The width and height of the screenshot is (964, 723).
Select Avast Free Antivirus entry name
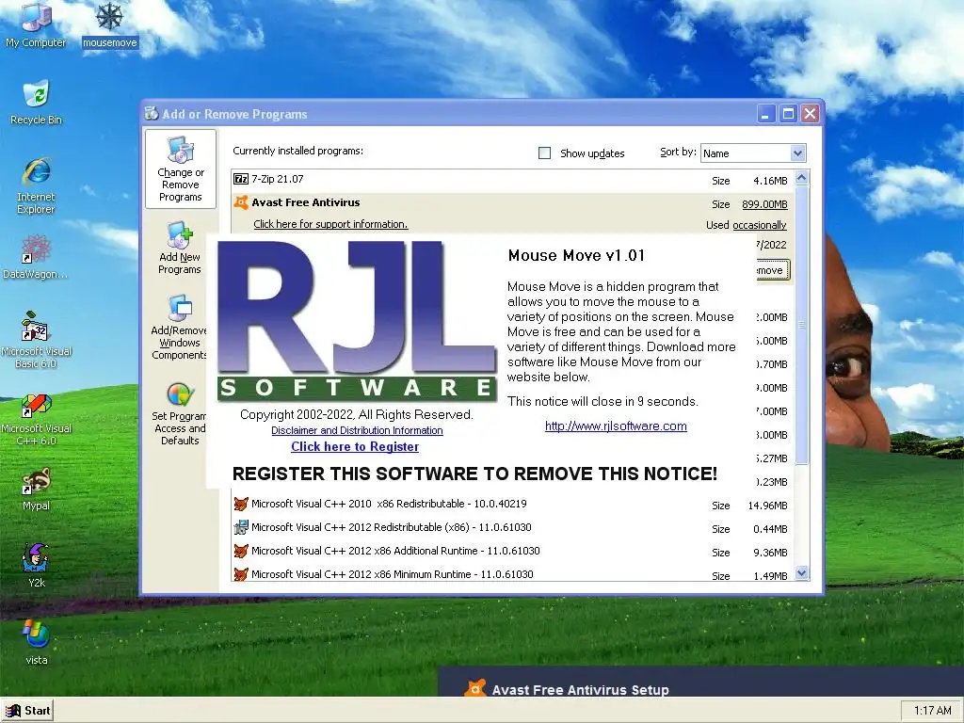(x=306, y=202)
